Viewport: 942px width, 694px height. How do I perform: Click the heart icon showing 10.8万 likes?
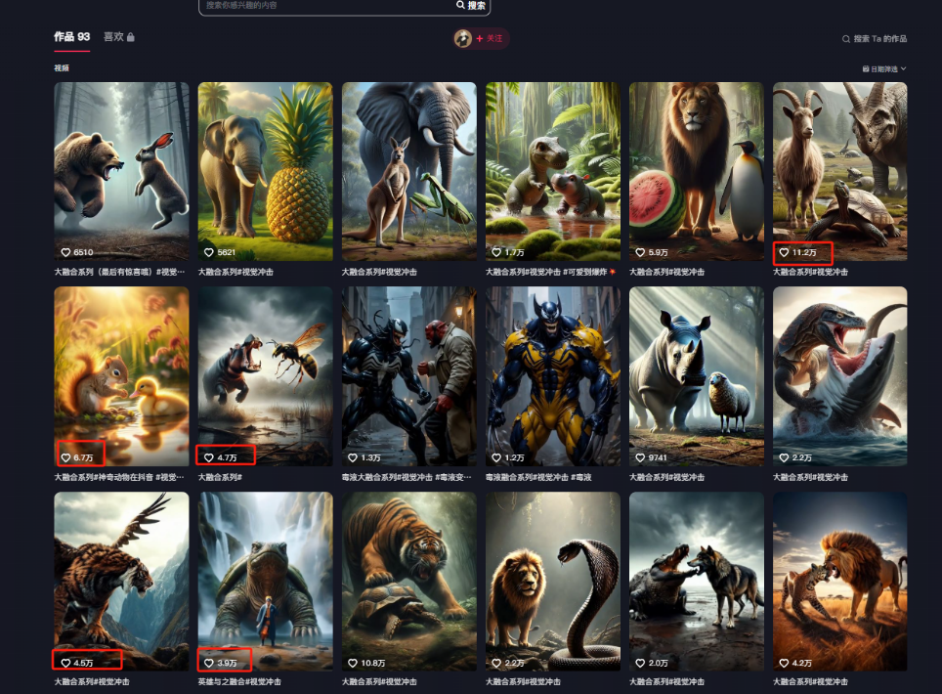(353, 663)
